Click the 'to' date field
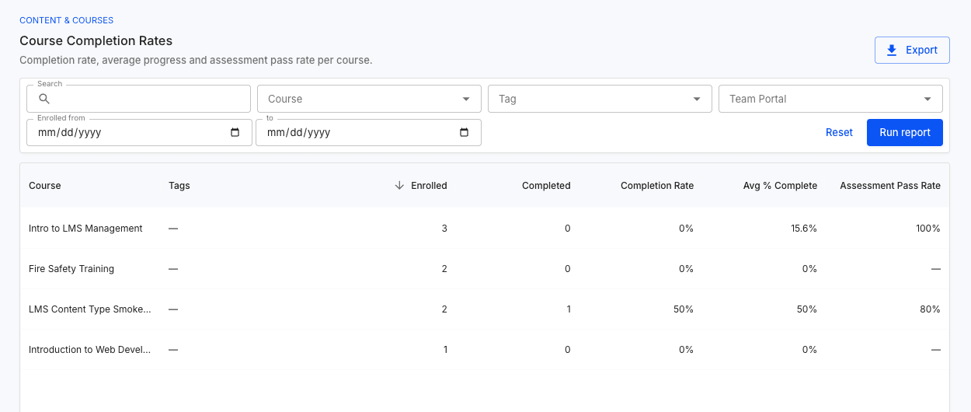Viewport: 971px width, 412px height. click(368, 132)
